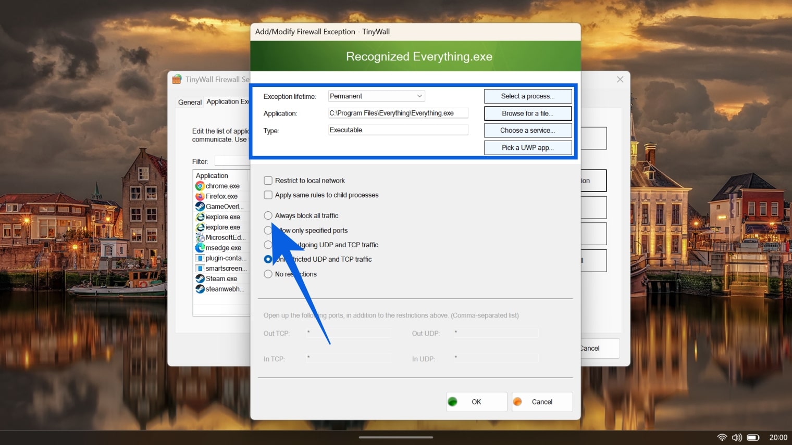The image size is (792, 445).
Task: Click the Filter field in Firewall Settings
Action: pyautogui.click(x=232, y=161)
